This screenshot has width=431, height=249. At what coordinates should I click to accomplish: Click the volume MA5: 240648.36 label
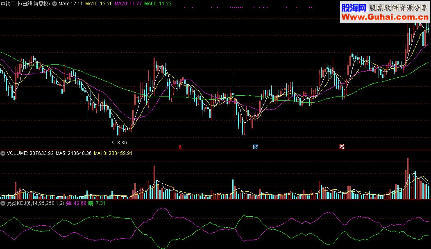(74, 153)
